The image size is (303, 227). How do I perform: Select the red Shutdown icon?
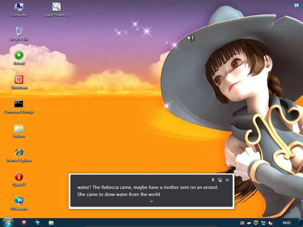[x=19, y=82]
